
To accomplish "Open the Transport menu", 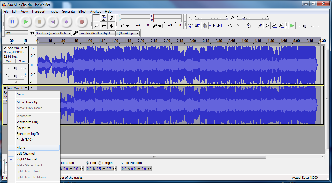I will coord(38,11).
